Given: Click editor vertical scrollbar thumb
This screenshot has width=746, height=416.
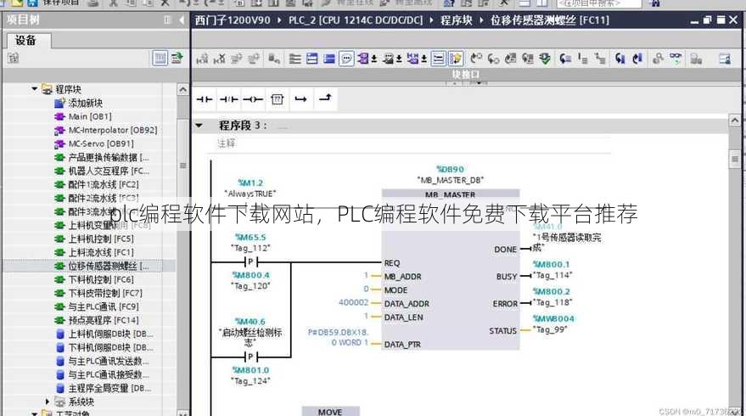Looking at the screenshot, I should pos(735,159).
